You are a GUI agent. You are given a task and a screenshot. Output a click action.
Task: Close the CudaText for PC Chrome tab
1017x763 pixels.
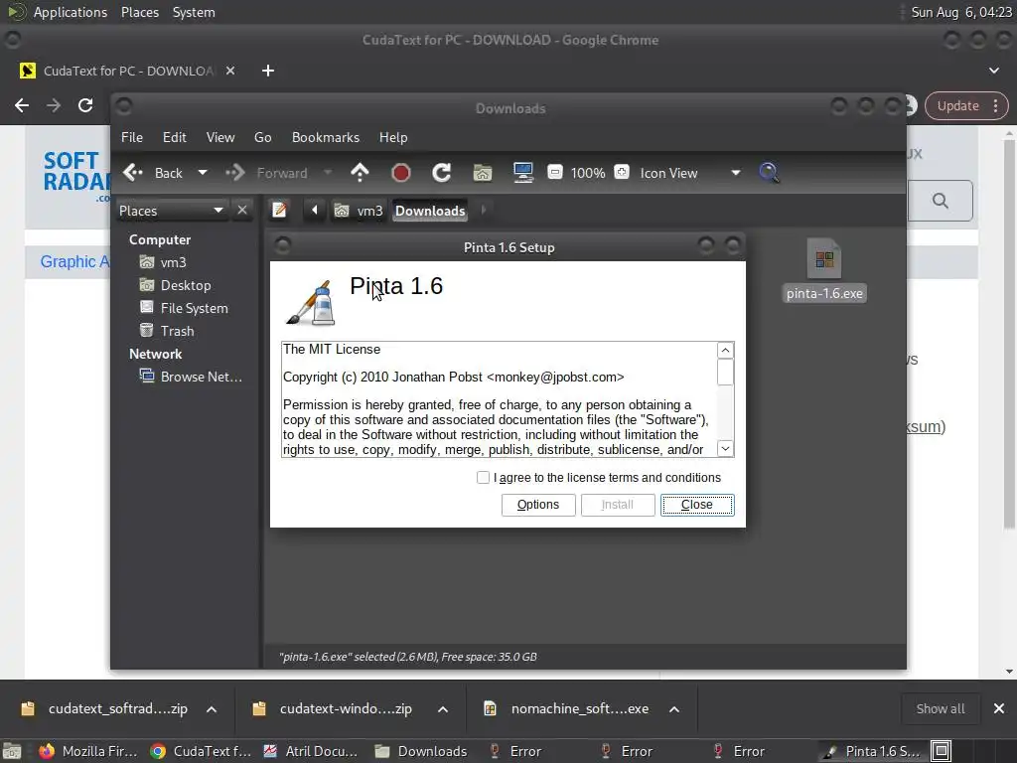(x=230, y=71)
